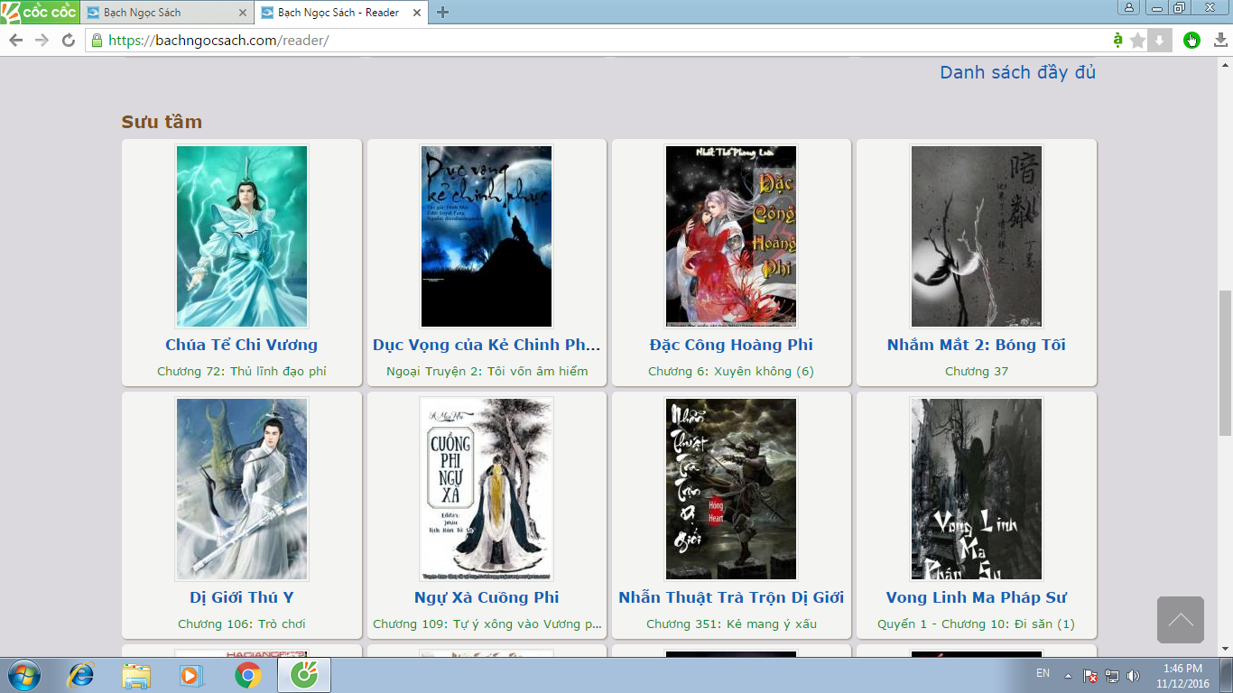Show hidden system tray icons
This screenshot has height=693, width=1233.
pyautogui.click(x=1069, y=675)
